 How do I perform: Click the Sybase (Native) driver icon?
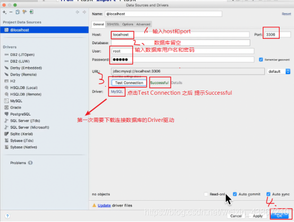pos(6,147)
